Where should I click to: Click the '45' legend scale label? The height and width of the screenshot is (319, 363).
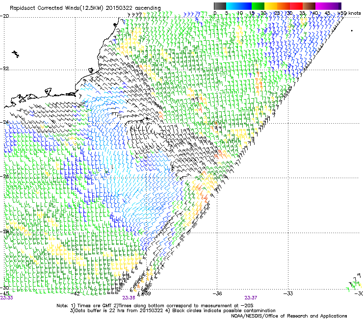click(x=327, y=13)
